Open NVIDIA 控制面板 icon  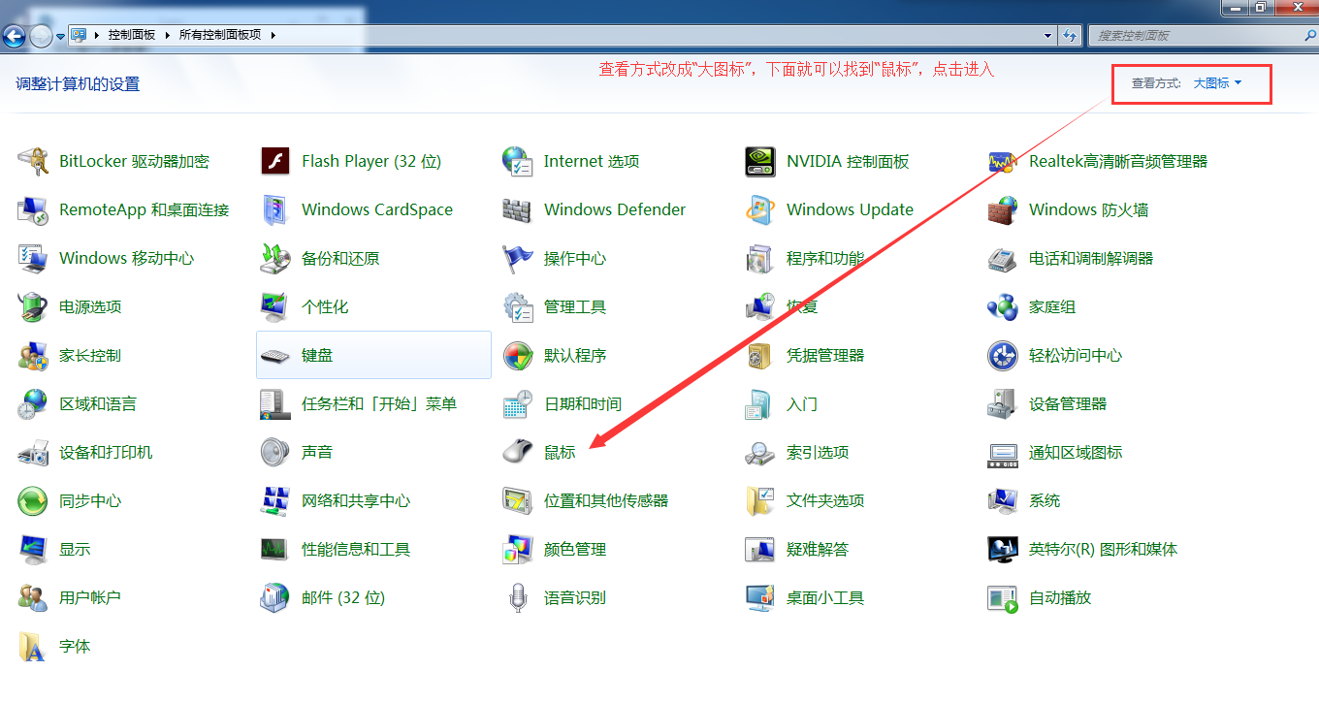pyautogui.click(x=760, y=161)
